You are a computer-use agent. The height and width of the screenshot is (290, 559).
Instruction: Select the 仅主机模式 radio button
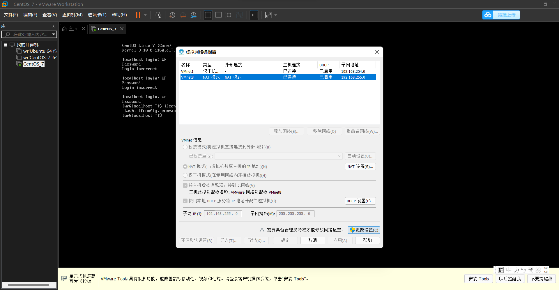pos(185,175)
